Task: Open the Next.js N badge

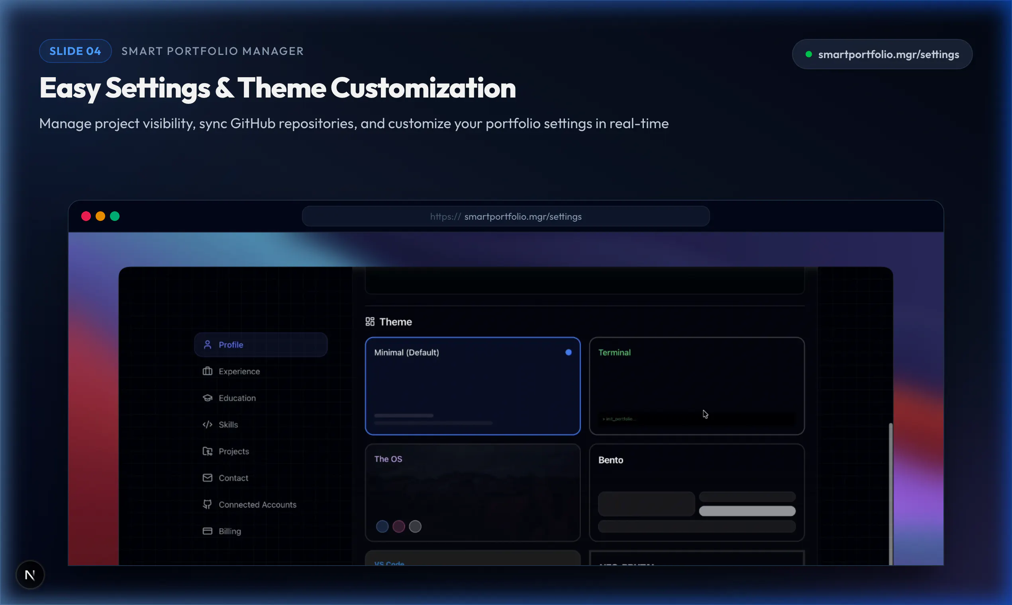Action: (30, 575)
